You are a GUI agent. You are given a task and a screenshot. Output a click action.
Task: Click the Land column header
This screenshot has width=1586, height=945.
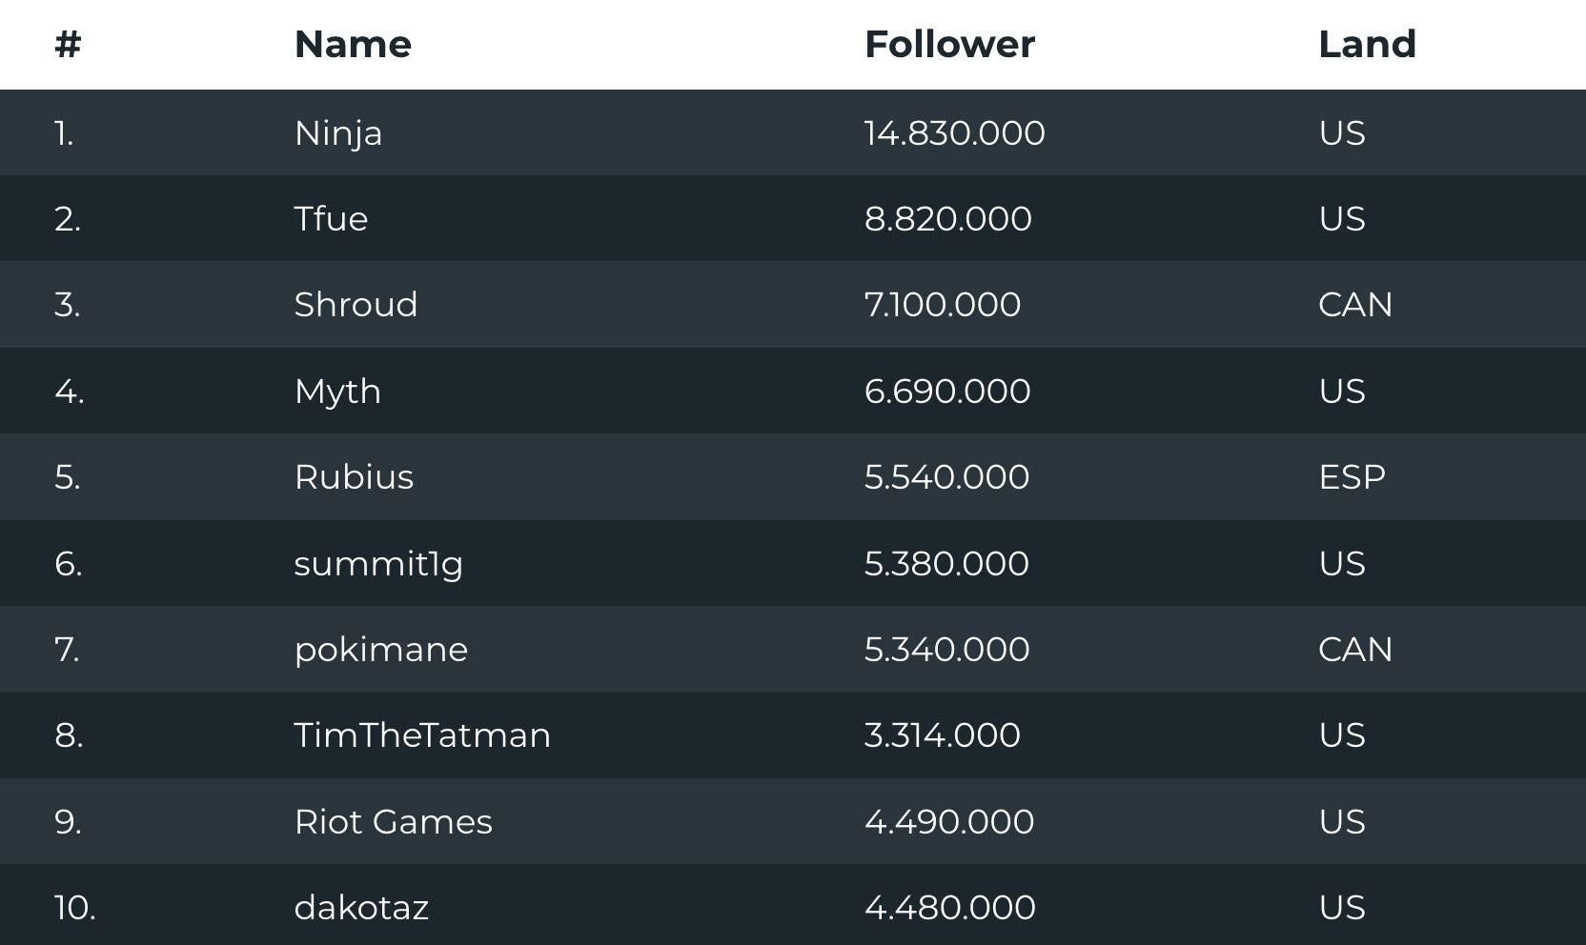tap(1367, 44)
